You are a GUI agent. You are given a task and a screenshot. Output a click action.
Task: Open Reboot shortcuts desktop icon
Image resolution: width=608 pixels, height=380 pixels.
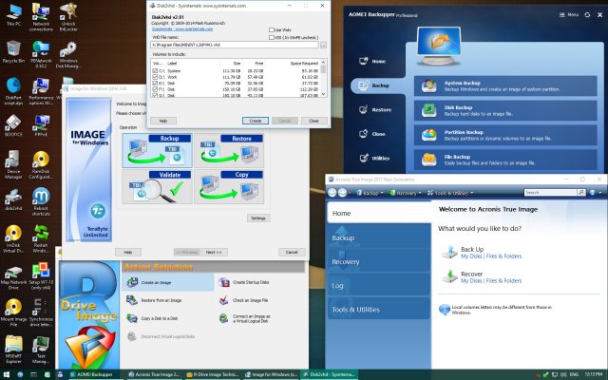point(41,201)
